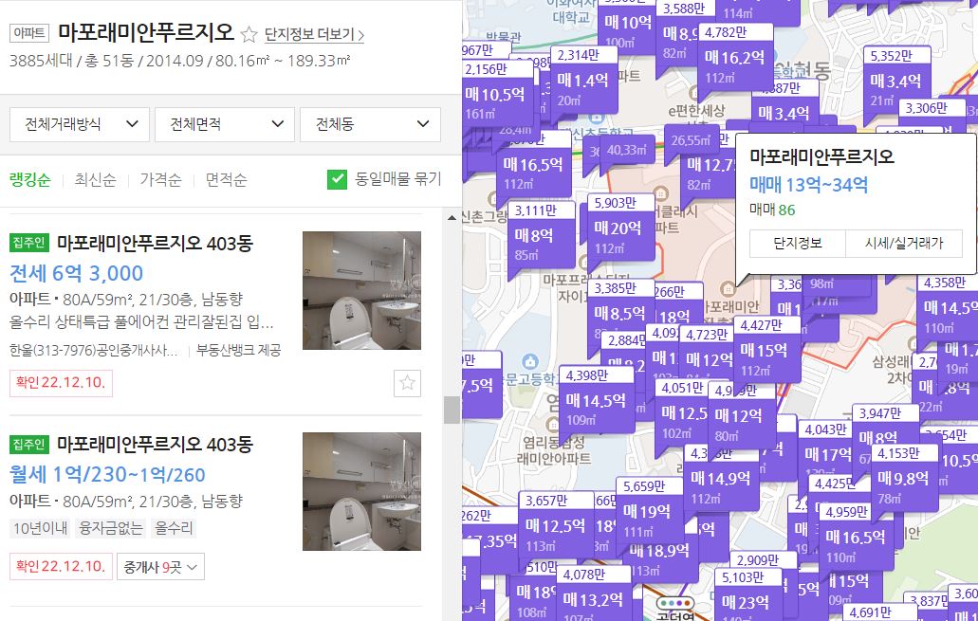The image size is (978, 621).
Task: Click the 융자금없는 tag
Action: (x=110, y=528)
